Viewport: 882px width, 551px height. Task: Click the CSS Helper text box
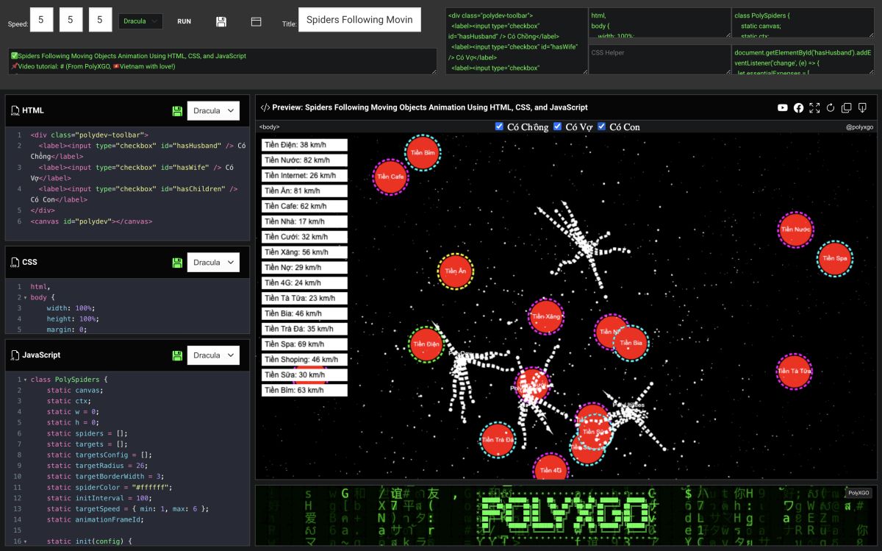click(x=659, y=60)
